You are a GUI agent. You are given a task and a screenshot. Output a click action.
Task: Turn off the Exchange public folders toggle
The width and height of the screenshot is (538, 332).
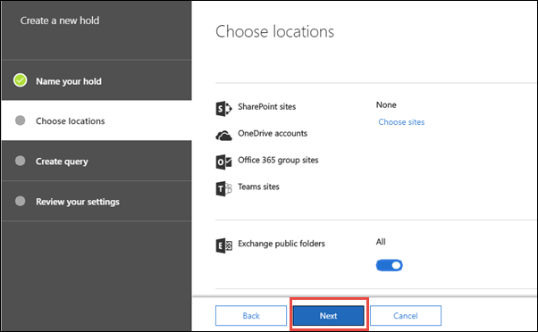[389, 265]
